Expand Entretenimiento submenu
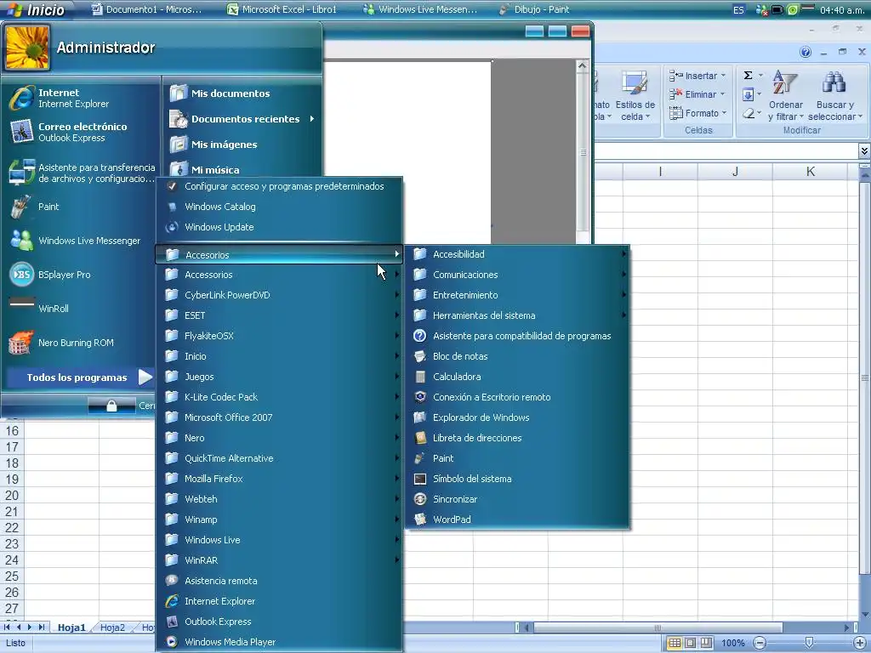This screenshot has height=653, width=871. pos(518,295)
